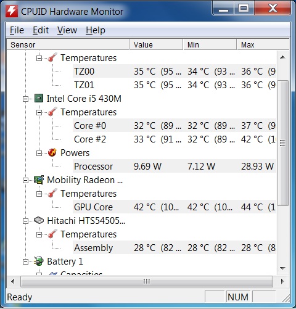The width and height of the screenshot is (296, 309).
Task: Click thermometer icon above the TZ00 row
Action: coord(52,57)
